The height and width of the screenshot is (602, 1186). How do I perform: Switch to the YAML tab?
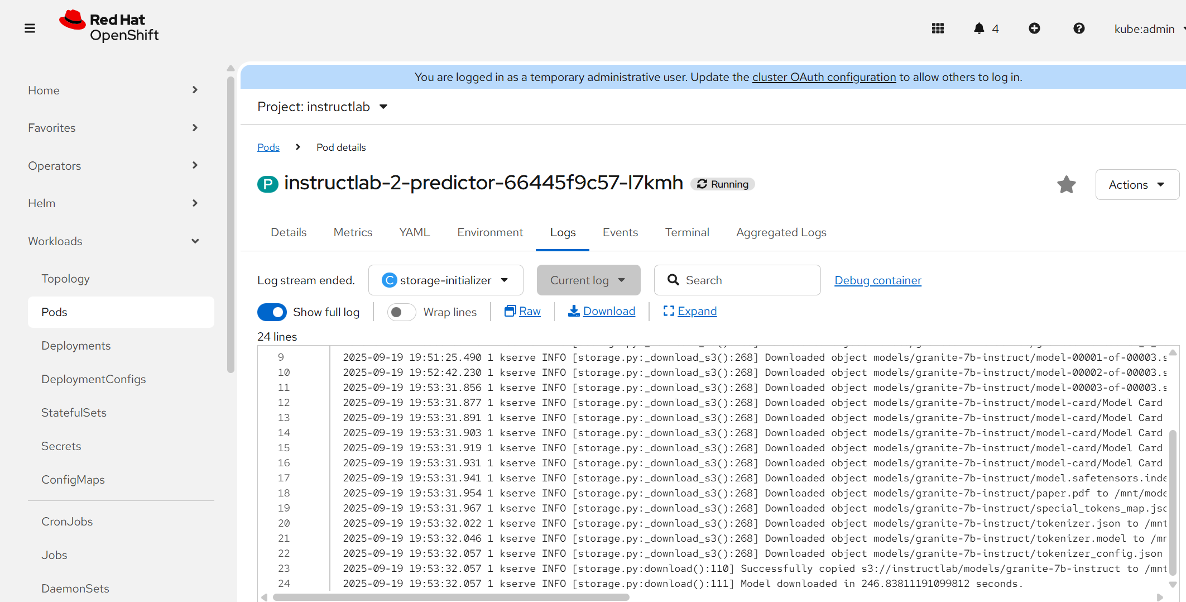[x=414, y=232]
